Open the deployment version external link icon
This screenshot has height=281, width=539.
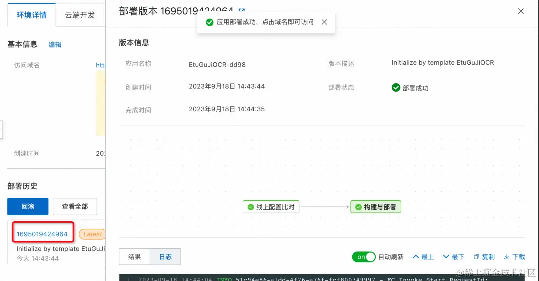242,10
